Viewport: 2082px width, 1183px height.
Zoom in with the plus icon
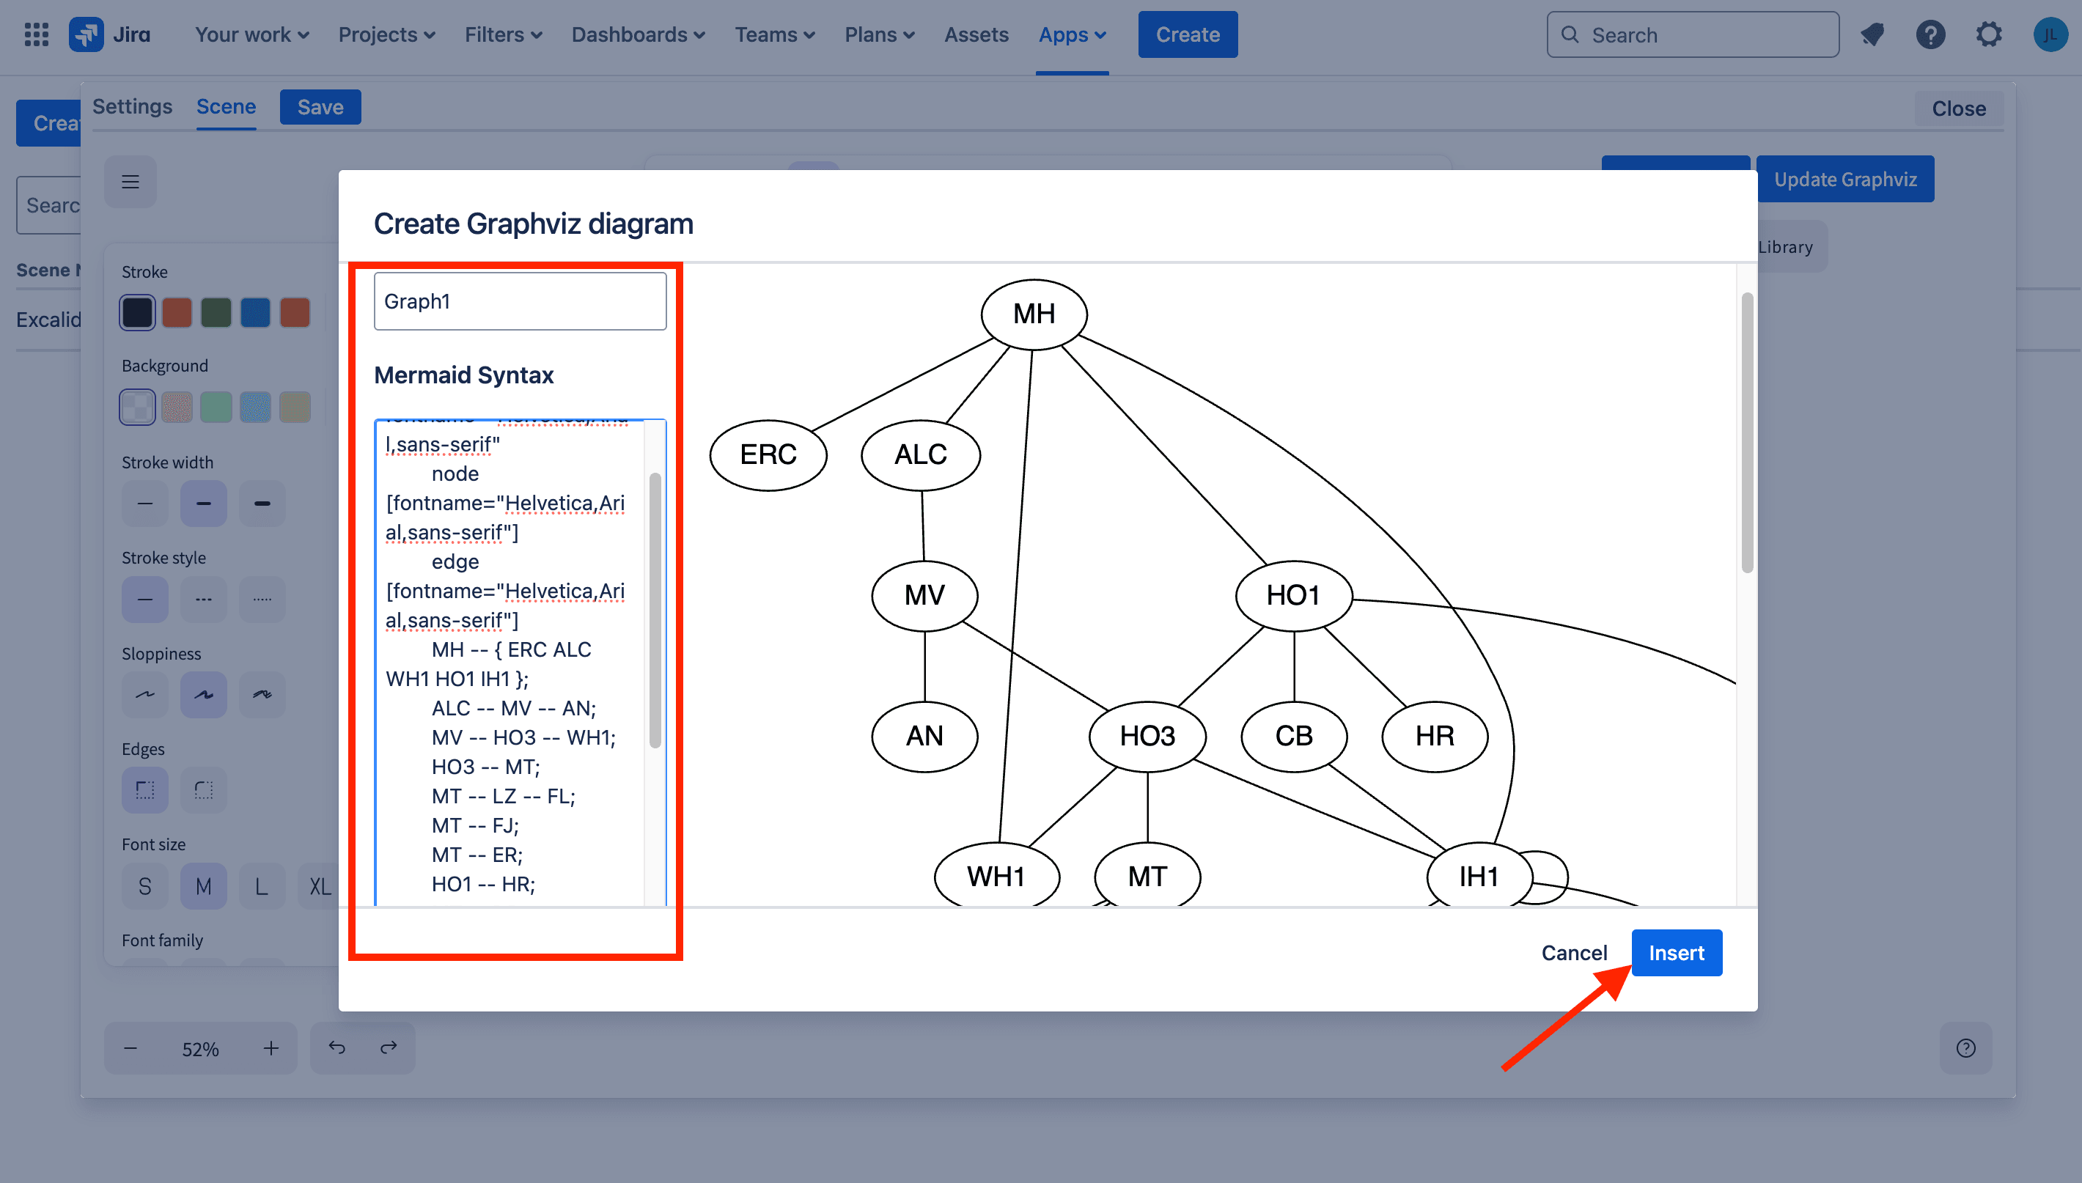tap(271, 1048)
